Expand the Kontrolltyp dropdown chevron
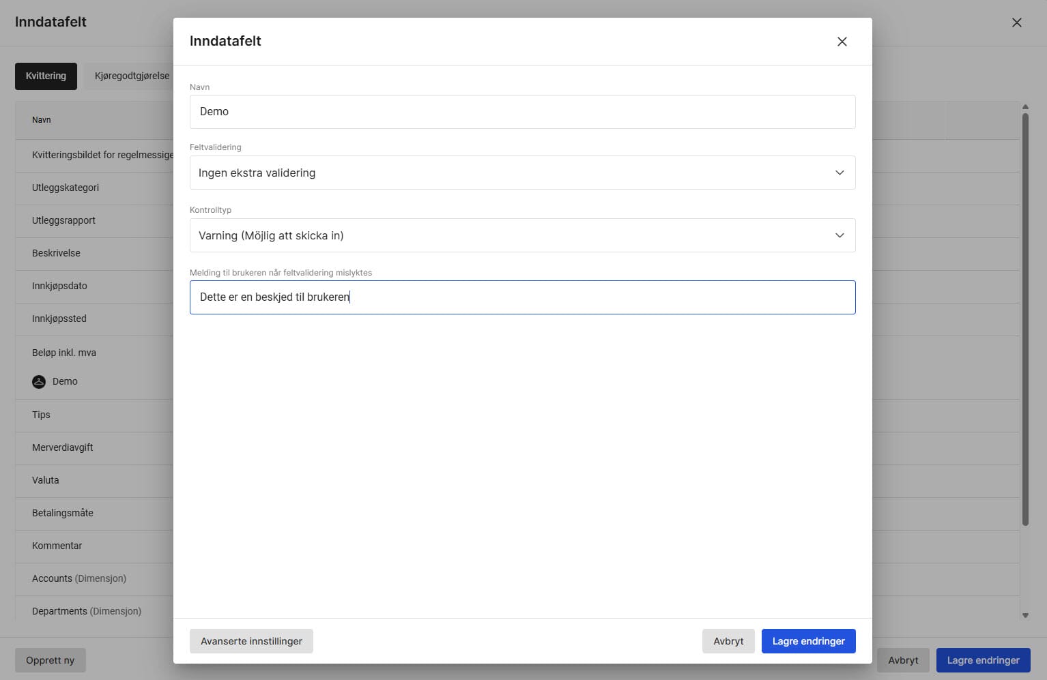 [840, 236]
